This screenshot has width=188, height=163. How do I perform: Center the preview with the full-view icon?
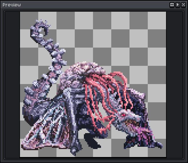pyautogui.click(x=172, y=5)
